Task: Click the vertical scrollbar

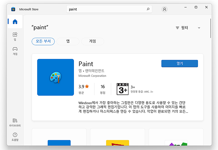Action: [211, 28]
